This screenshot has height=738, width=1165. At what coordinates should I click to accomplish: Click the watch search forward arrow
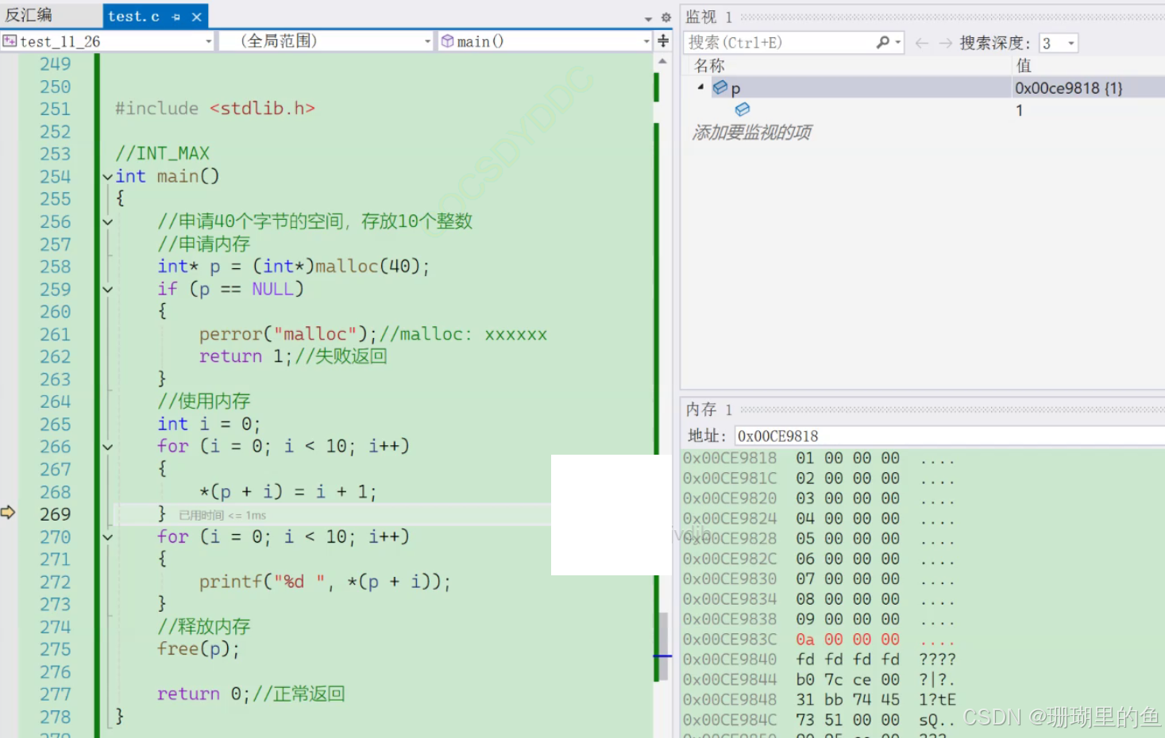[945, 44]
